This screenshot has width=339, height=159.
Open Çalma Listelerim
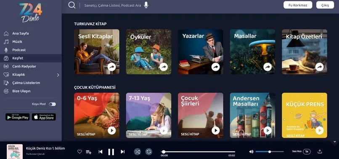coord(26,83)
